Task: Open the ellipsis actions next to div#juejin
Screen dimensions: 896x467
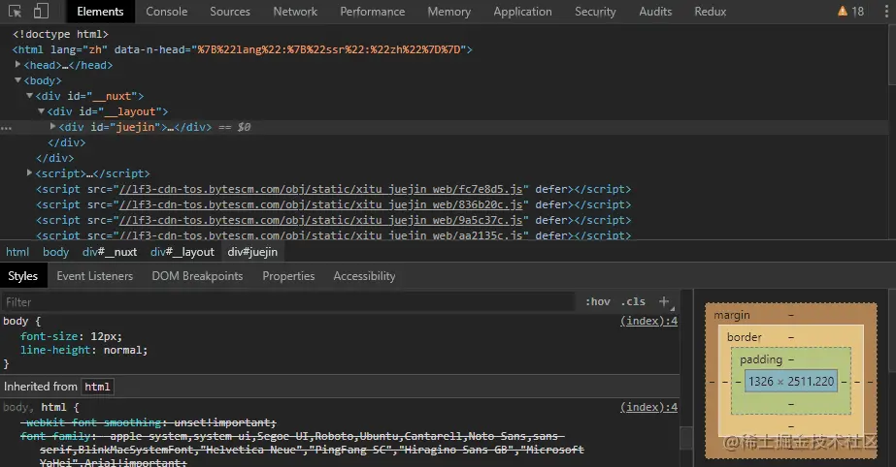Action: point(6,128)
